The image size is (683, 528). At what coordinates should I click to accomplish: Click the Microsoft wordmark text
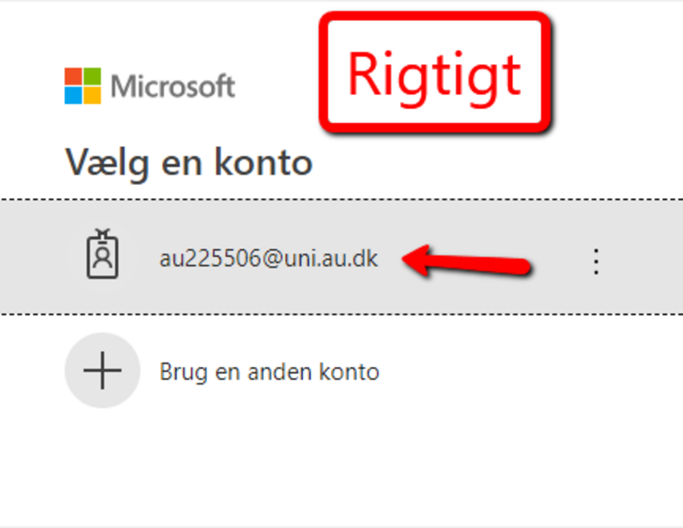173,86
